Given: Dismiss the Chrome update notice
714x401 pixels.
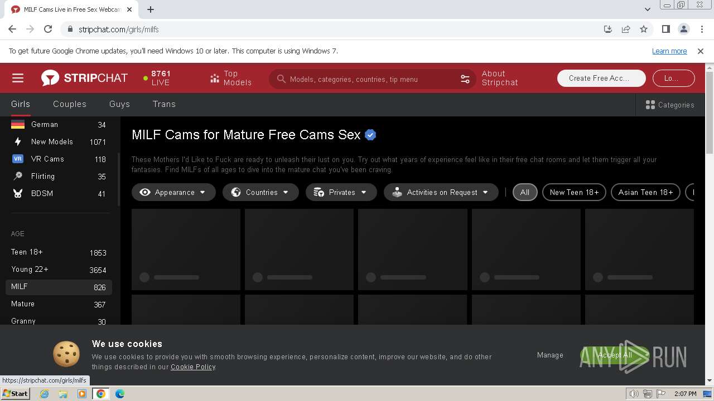Looking at the screenshot, I should point(701,51).
